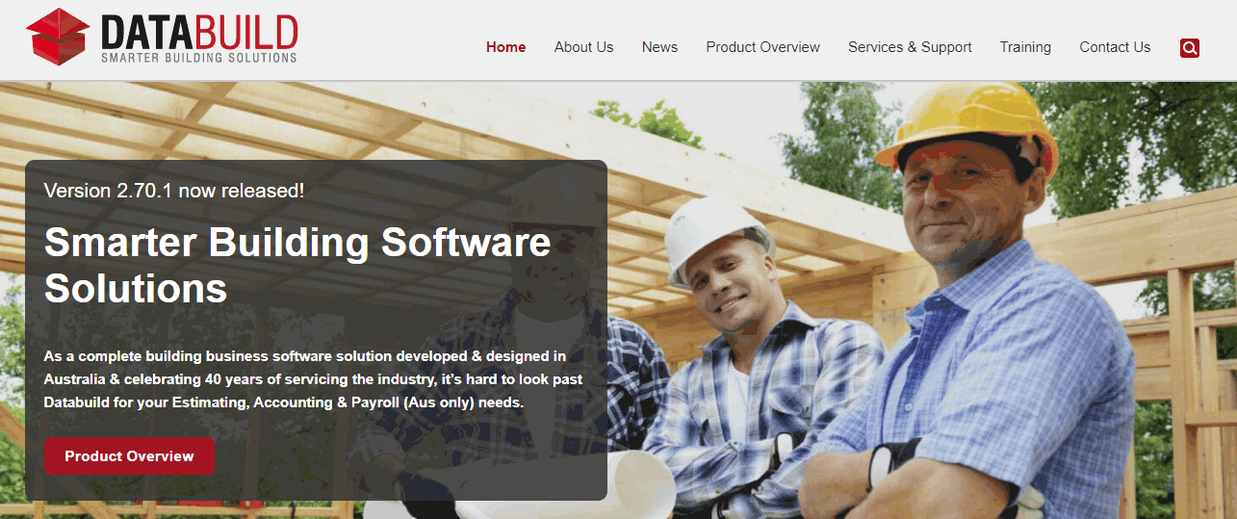Select News in the navigation bar
This screenshot has width=1237, height=519.
pos(659,47)
